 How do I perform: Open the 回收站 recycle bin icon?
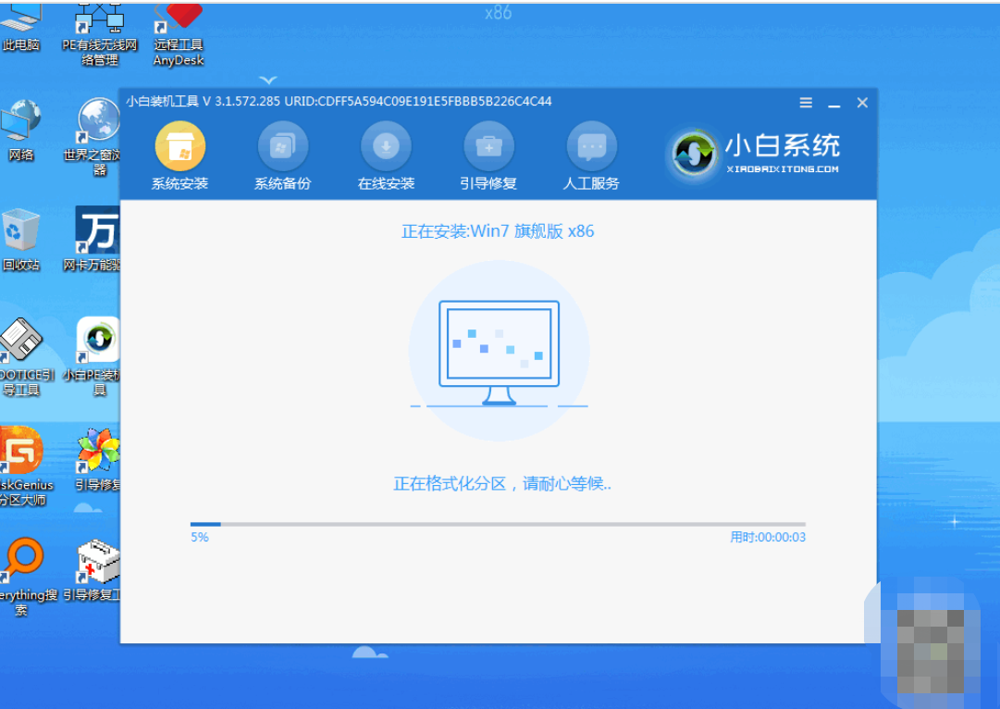click(x=20, y=231)
